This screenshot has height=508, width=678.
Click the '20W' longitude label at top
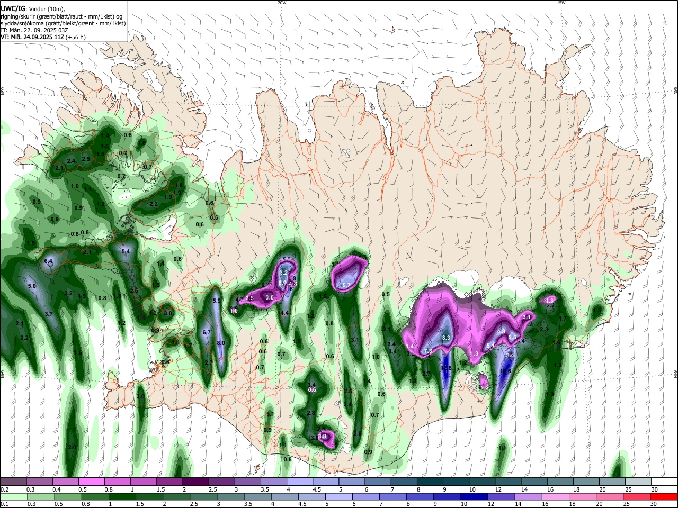(x=282, y=3)
